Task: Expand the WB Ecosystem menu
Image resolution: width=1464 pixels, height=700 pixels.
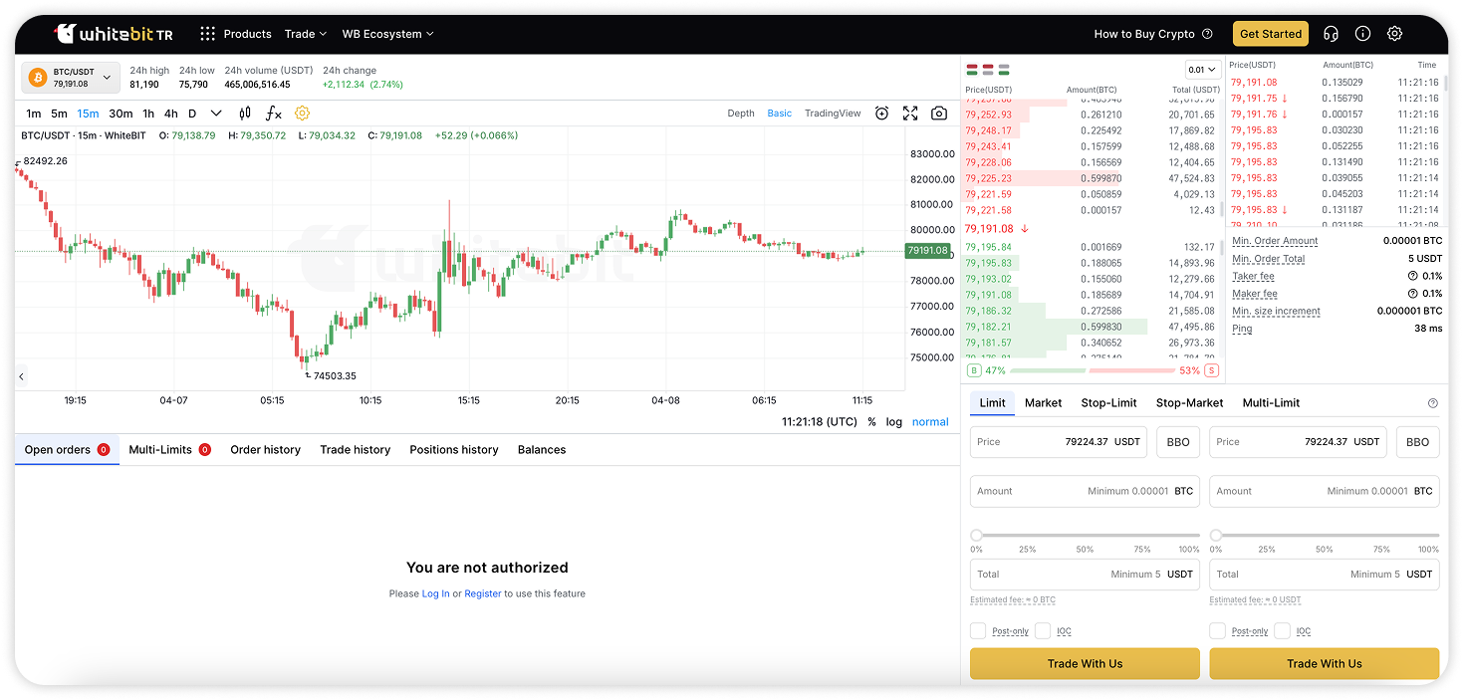Action: point(387,33)
